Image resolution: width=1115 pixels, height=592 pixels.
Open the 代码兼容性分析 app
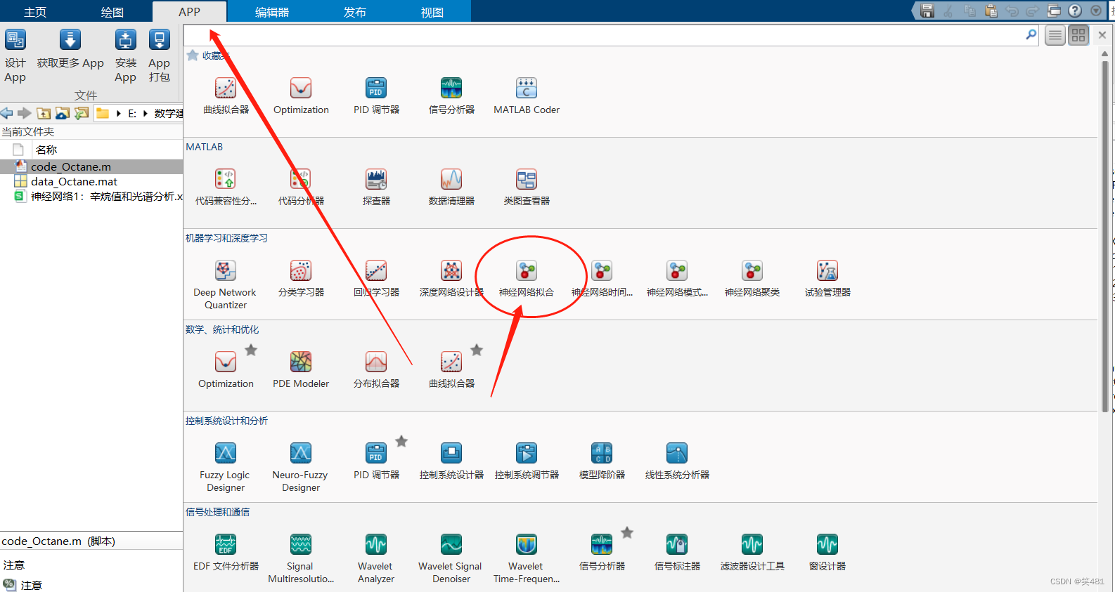(226, 188)
